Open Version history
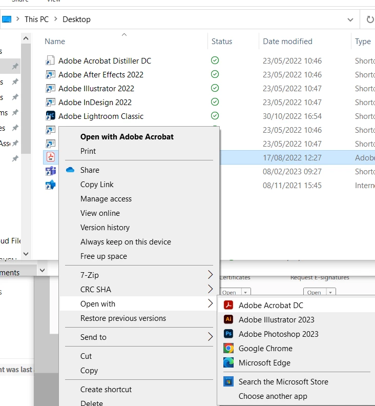The width and height of the screenshot is (375, 406). coord(105,227)
